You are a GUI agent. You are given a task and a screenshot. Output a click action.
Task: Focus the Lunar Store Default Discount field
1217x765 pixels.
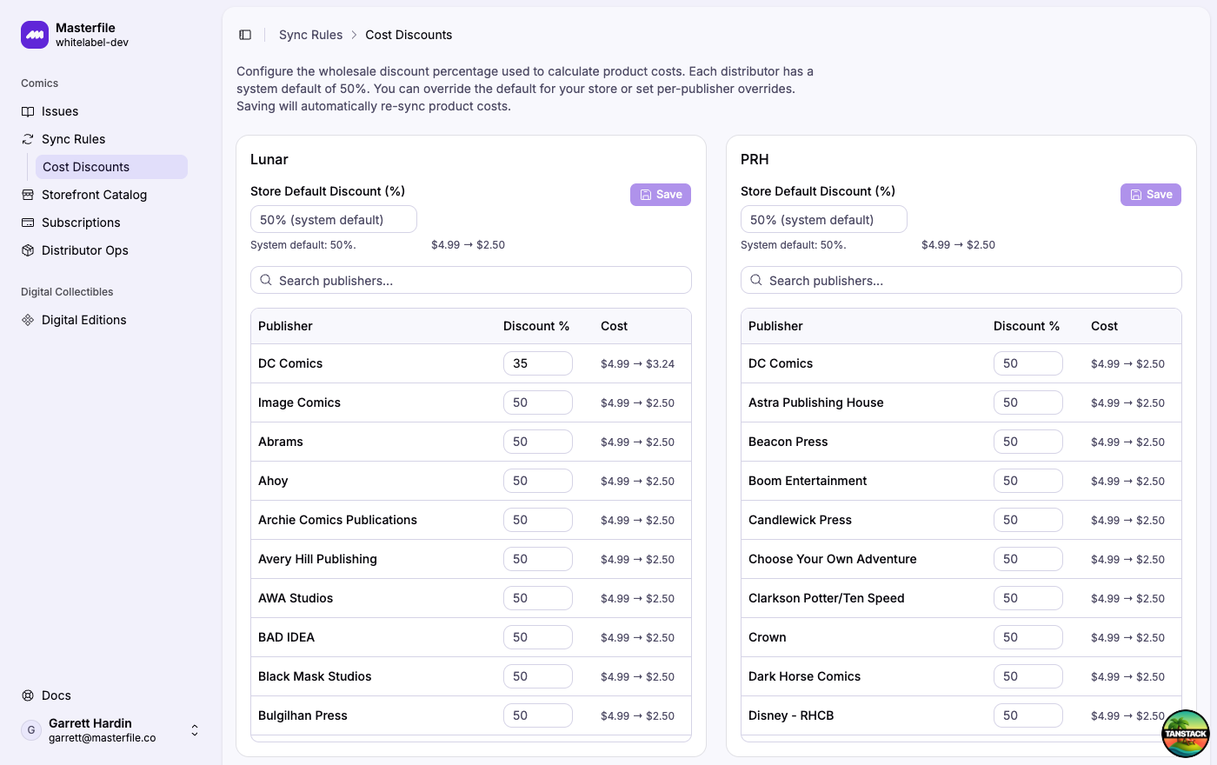334,219
